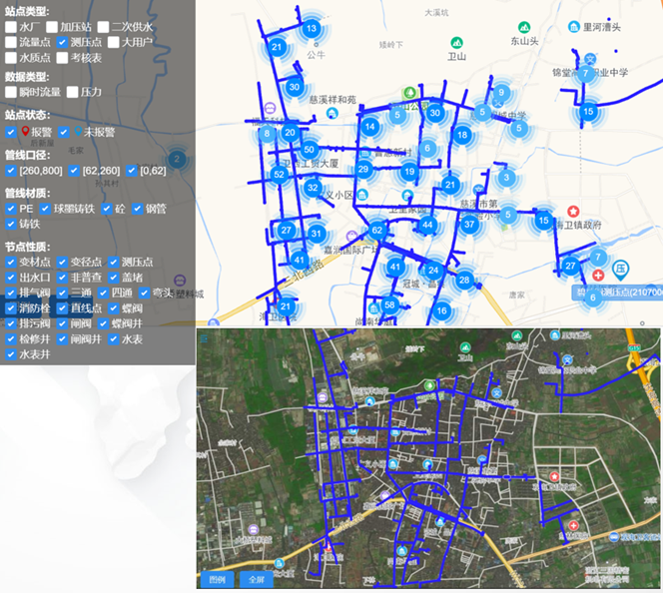Uncheck the PE material checkbox

[x=11, y=209]
